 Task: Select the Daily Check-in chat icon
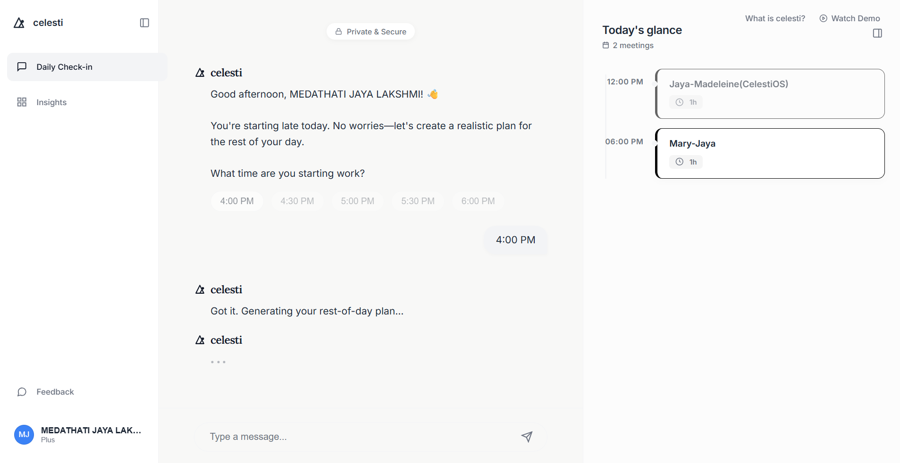coord(22,66)
